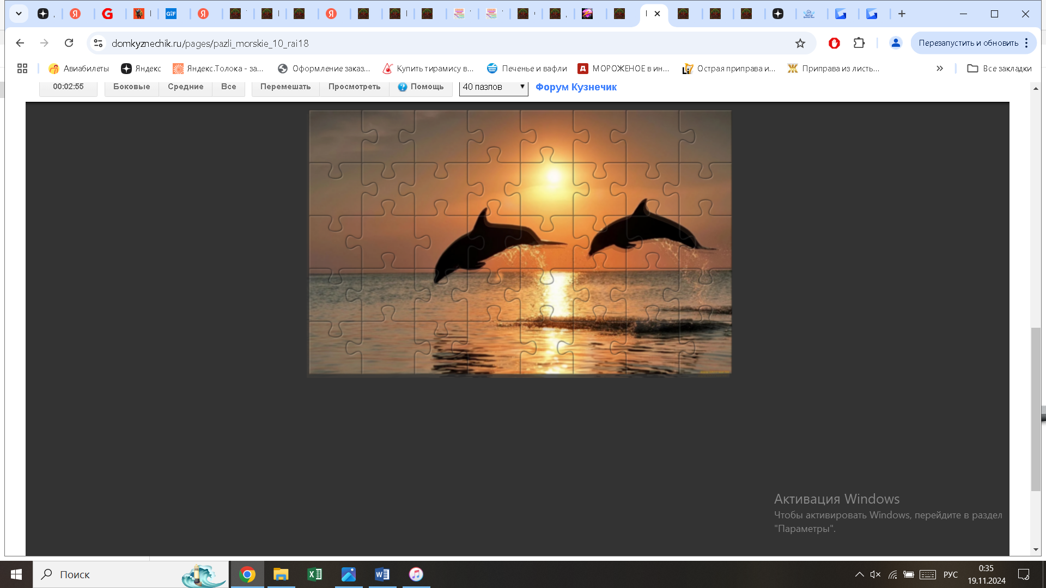Open the МОРОЖЕНОЕ в ин... bookmark
This screenshot has width=1046, height=588.
pyautogui.click(x=624, y=68)
